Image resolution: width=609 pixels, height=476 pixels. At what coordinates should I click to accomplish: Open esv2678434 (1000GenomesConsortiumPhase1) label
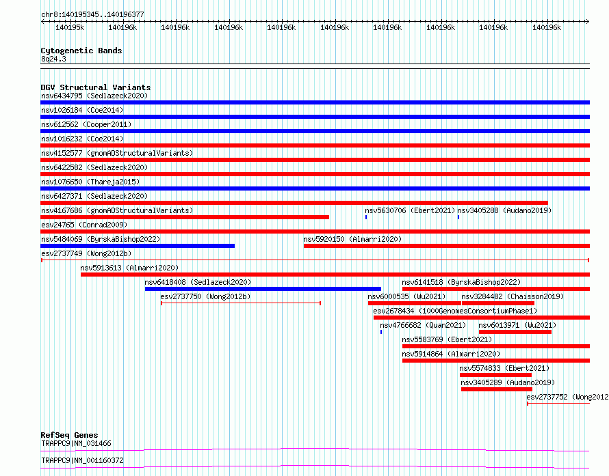[x=455, y=311]
